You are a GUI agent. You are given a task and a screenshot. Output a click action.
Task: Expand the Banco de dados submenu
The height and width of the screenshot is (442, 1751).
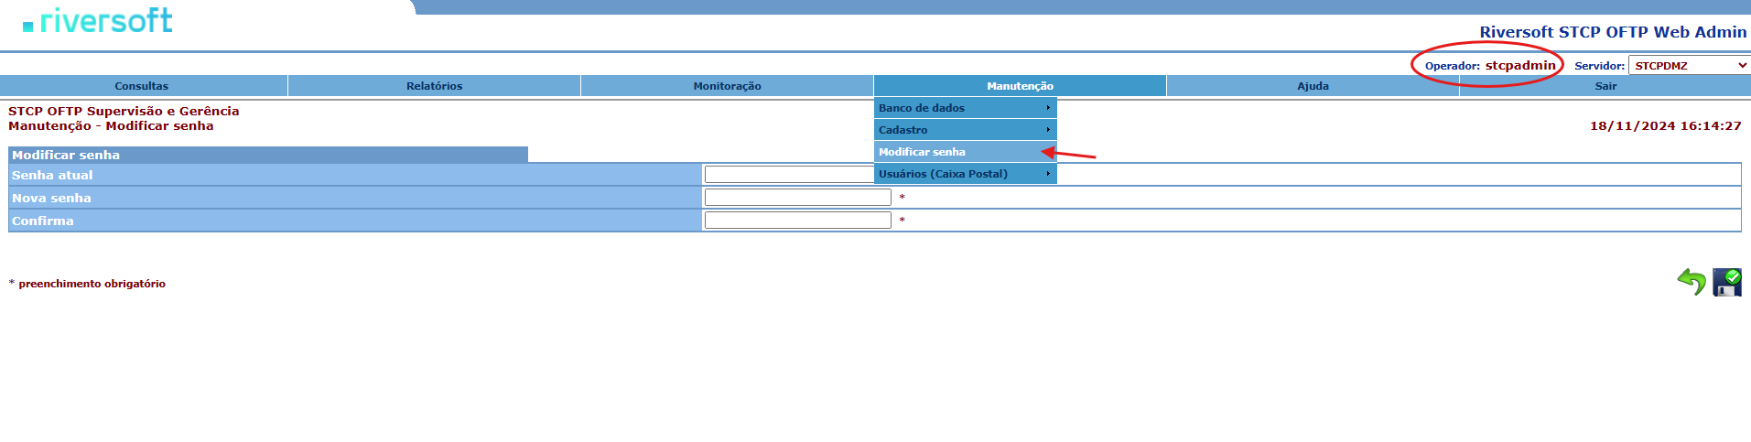coord(966,108)
